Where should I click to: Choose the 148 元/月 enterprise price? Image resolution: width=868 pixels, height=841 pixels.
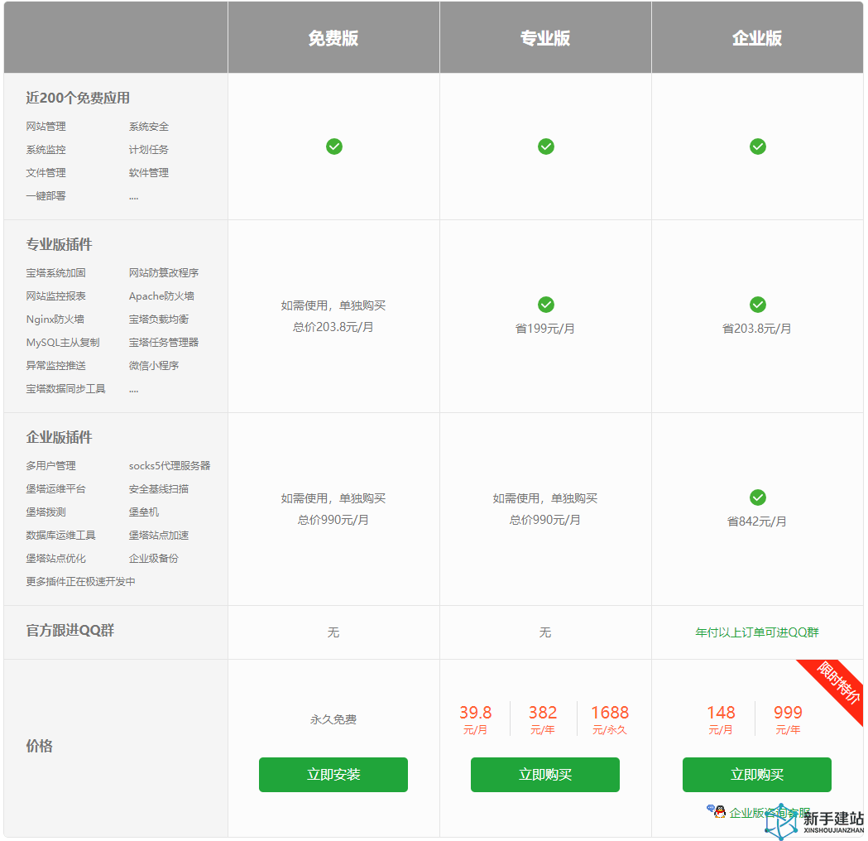[721, 719]
